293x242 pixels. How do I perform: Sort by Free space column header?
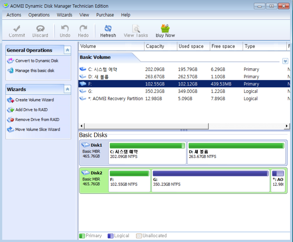coord(226,46)
